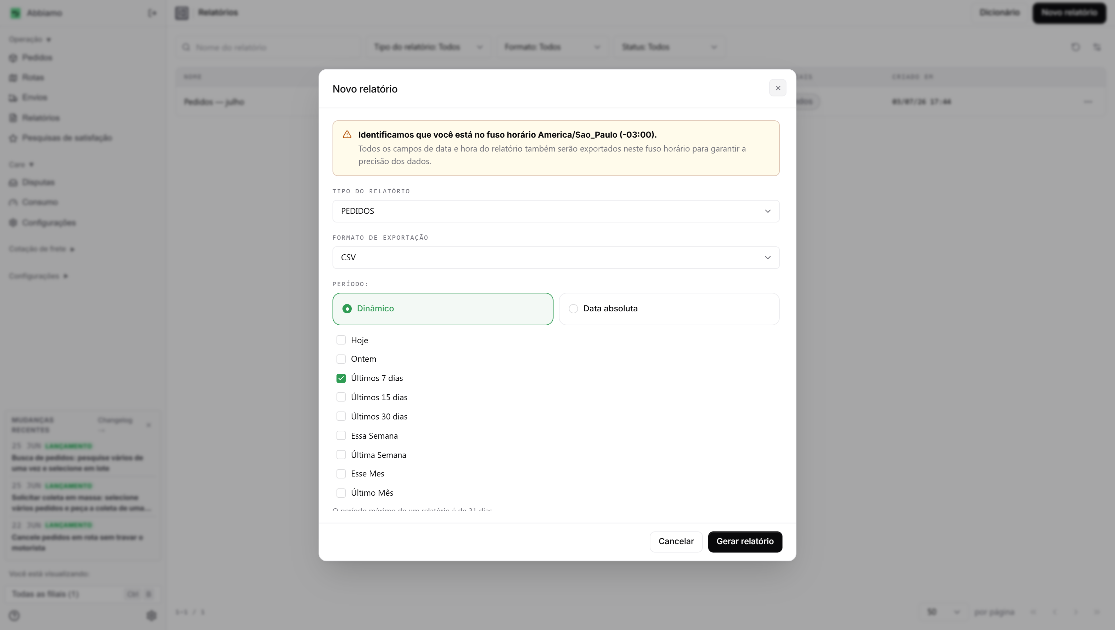Click the warning triangle icon in timezone notice
The width and height of the screenshot is (1115, 630).
tap(347, 135)
